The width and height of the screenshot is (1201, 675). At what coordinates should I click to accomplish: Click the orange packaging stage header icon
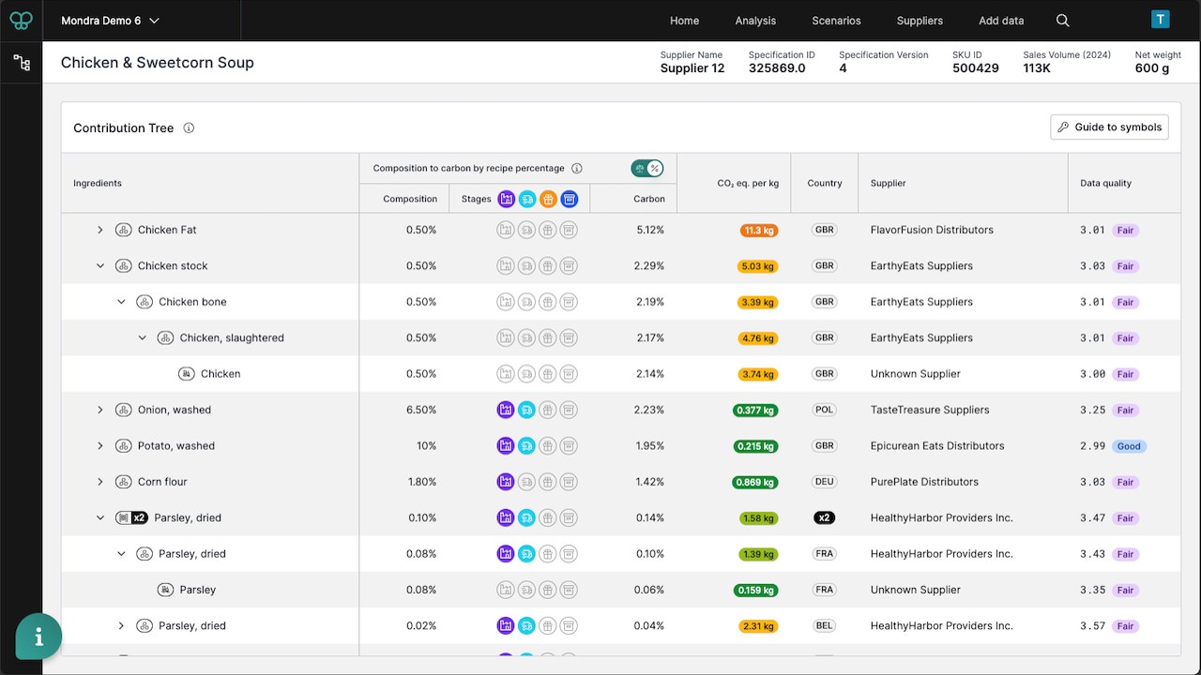coord(548,199)
